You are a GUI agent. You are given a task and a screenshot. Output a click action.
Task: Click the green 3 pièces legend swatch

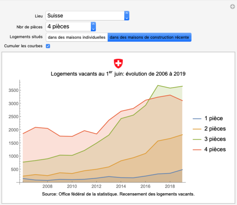pyautogui.click(x=197, y=139)
